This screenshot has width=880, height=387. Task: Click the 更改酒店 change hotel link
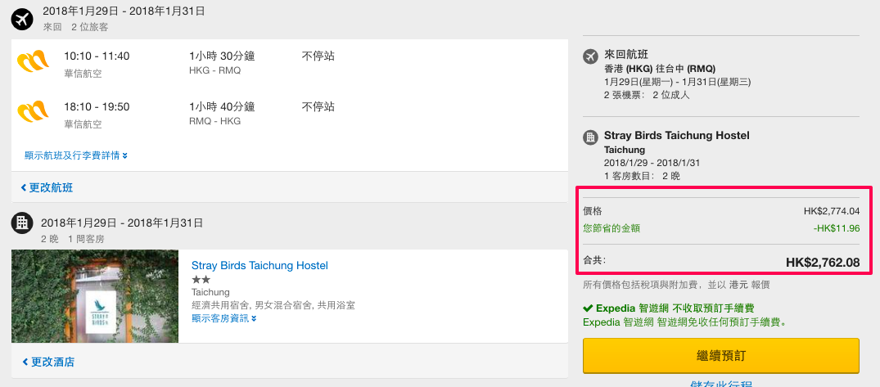(x=48, y=362)
